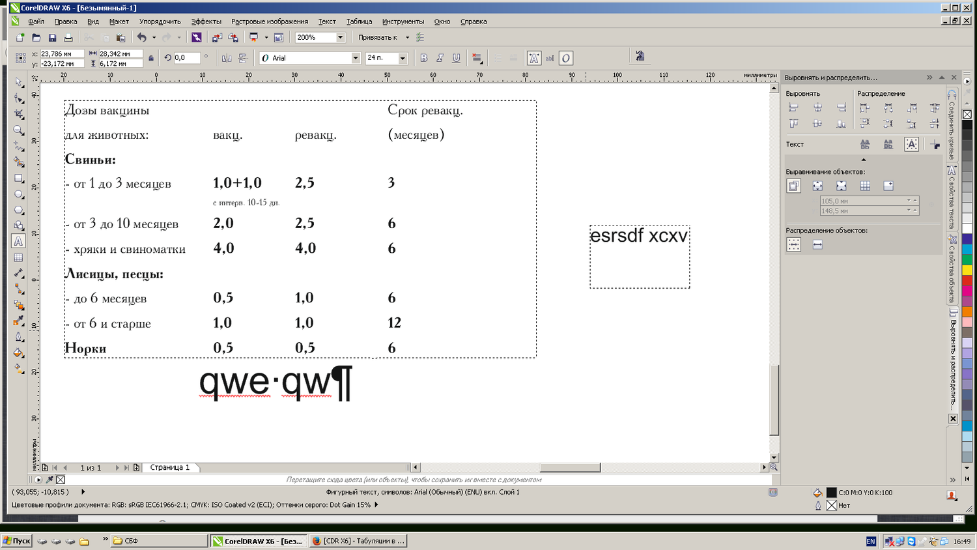977x550 pixels.
Task: Select the Rectangle tool
Action: point(18,179)
